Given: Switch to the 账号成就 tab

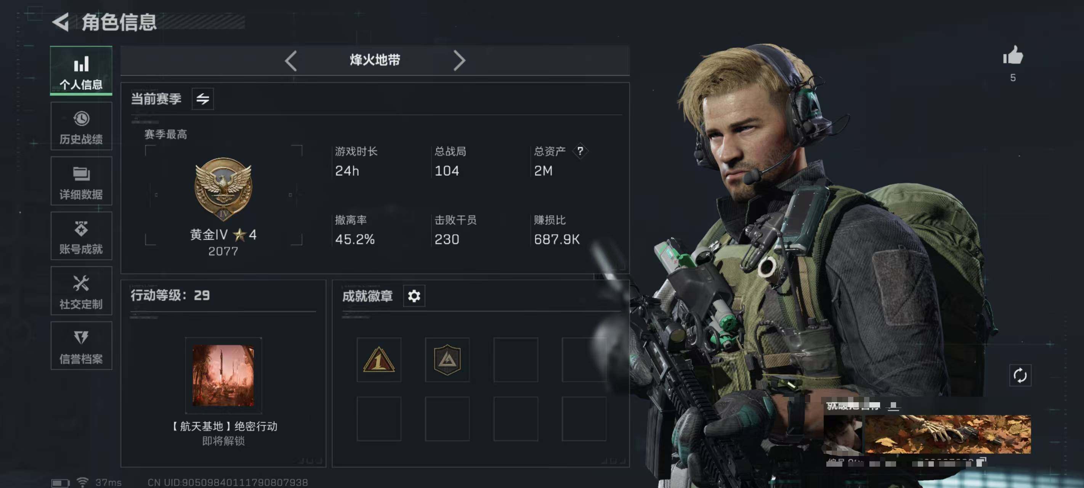Looking at the screenshot, I should 81,236.
